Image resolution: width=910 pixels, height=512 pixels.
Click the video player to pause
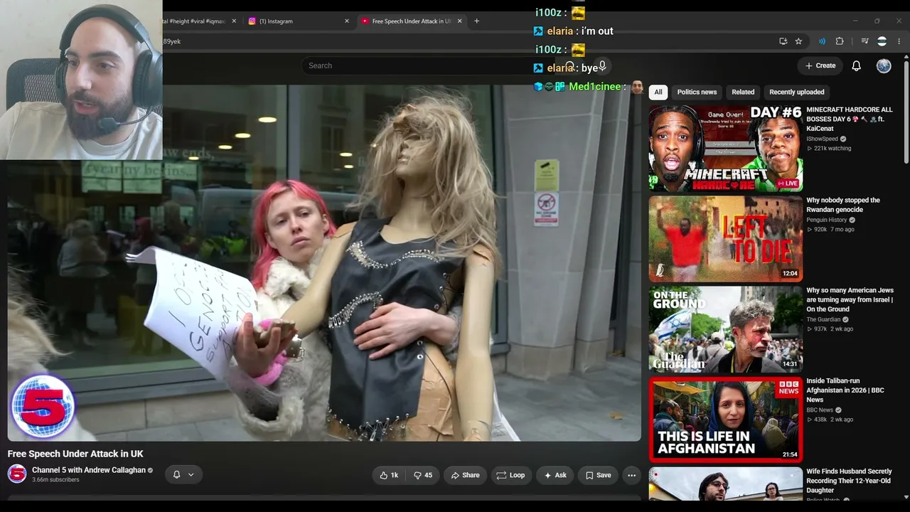pyautogui.click(x=324, y=263)
